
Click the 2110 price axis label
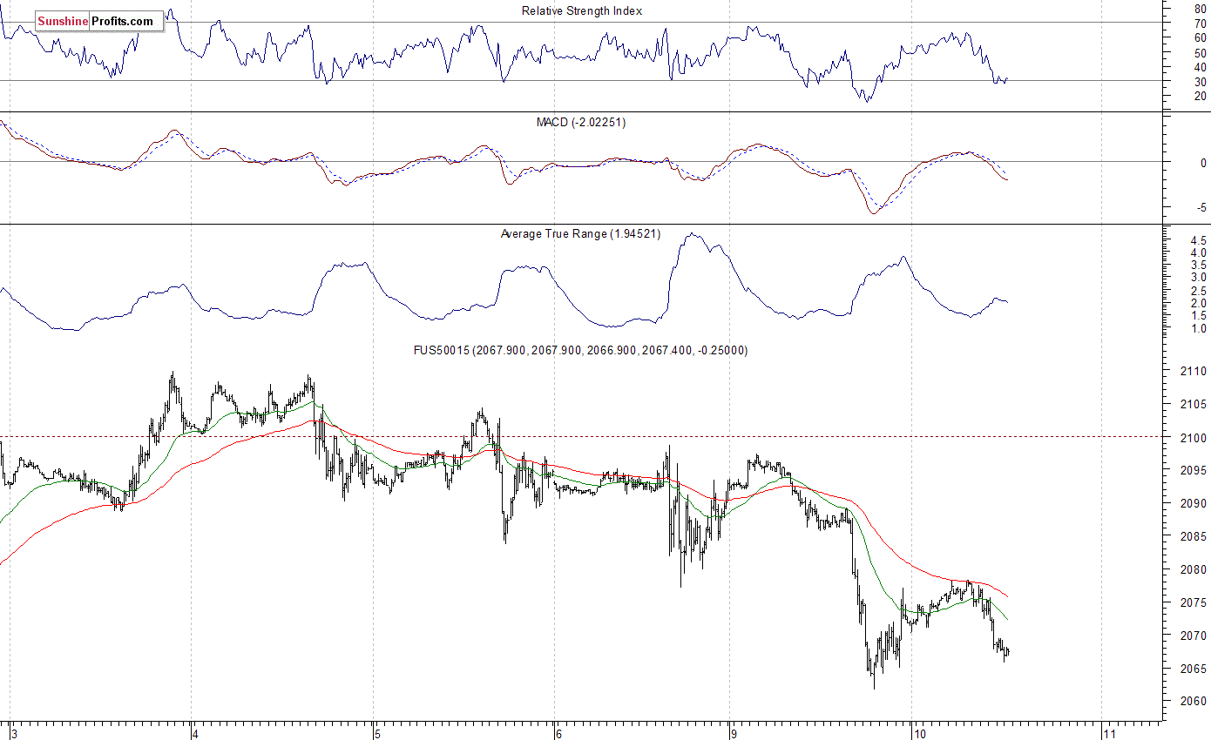click(x=1194, y=371)
